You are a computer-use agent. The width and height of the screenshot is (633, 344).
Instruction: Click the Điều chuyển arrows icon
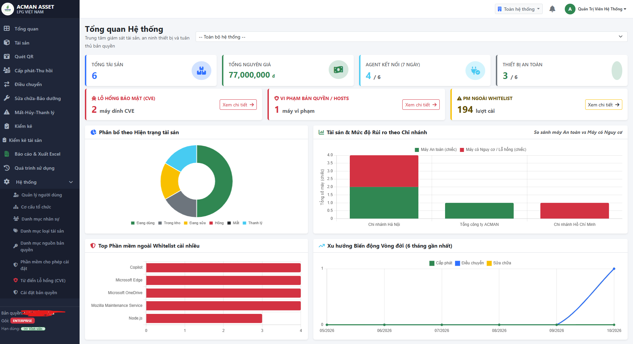(7, 84)
